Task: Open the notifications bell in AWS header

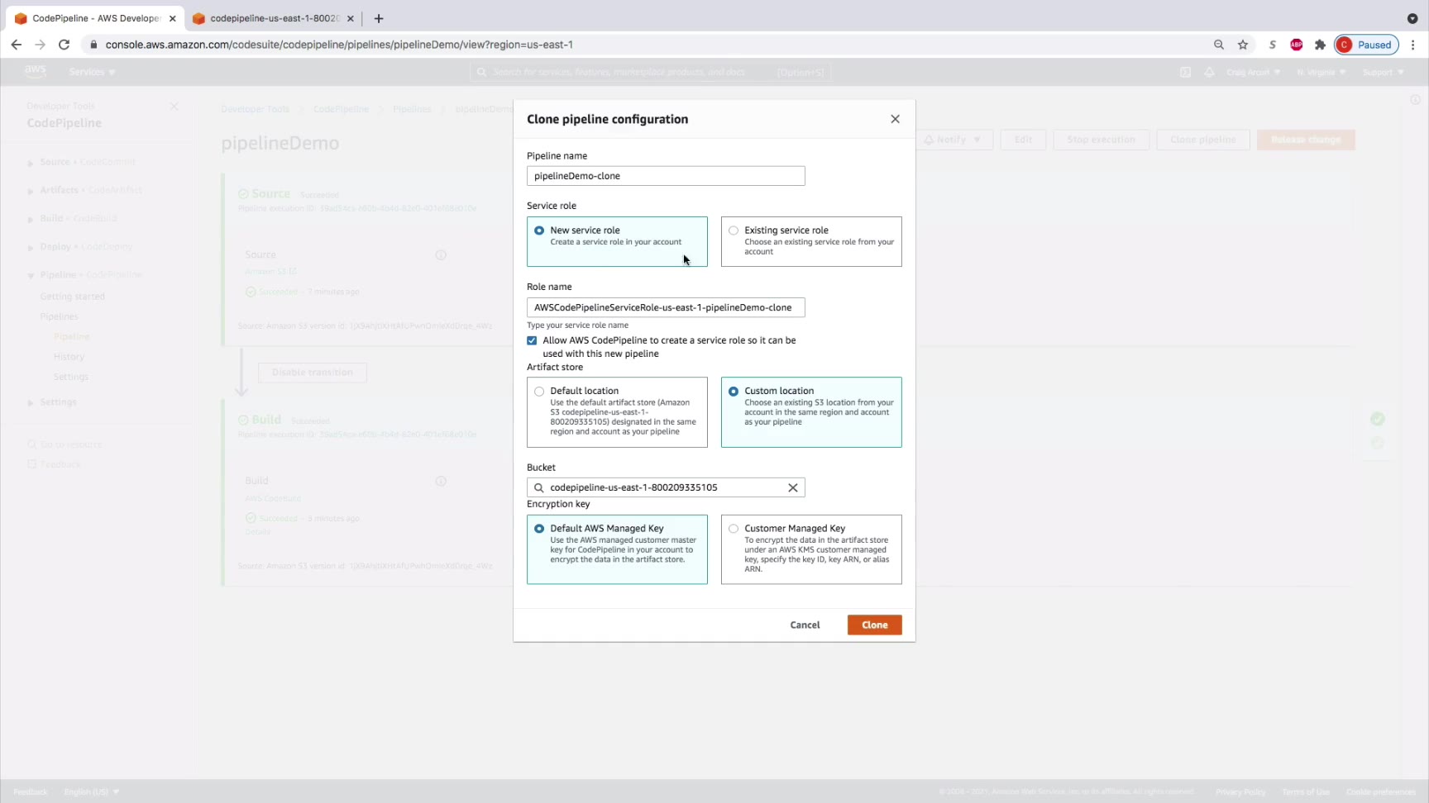Action: [x=1209, y=72]
